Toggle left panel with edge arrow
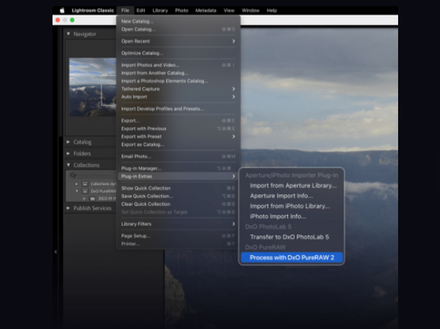The image size is (440, 329). [x=55, y=252]
